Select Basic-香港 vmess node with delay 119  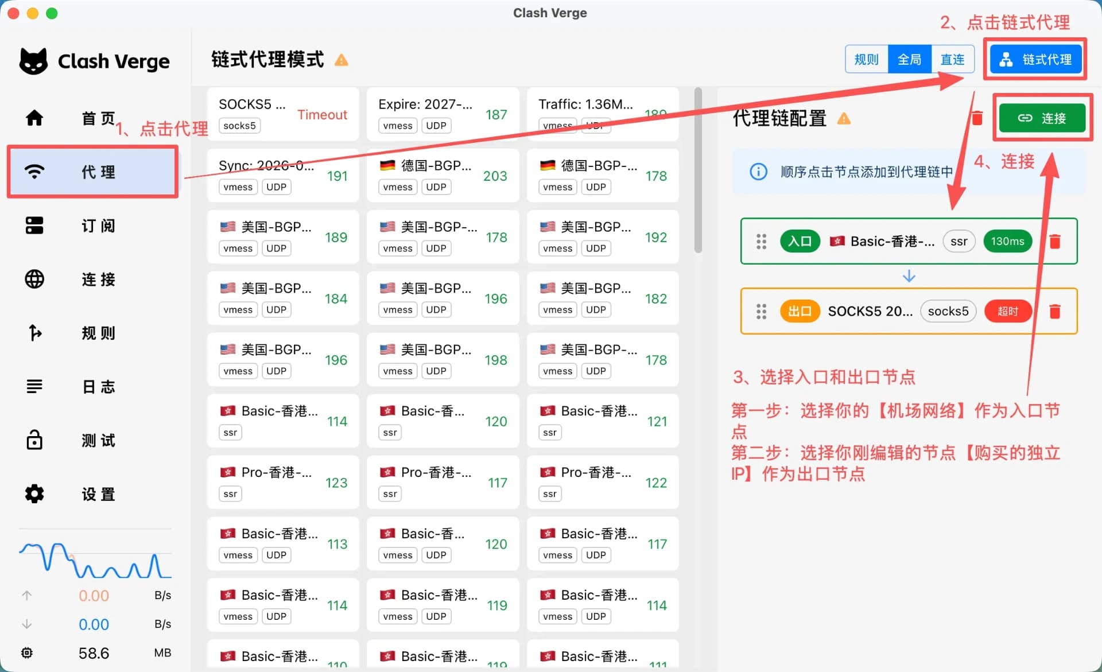point(443,605)
